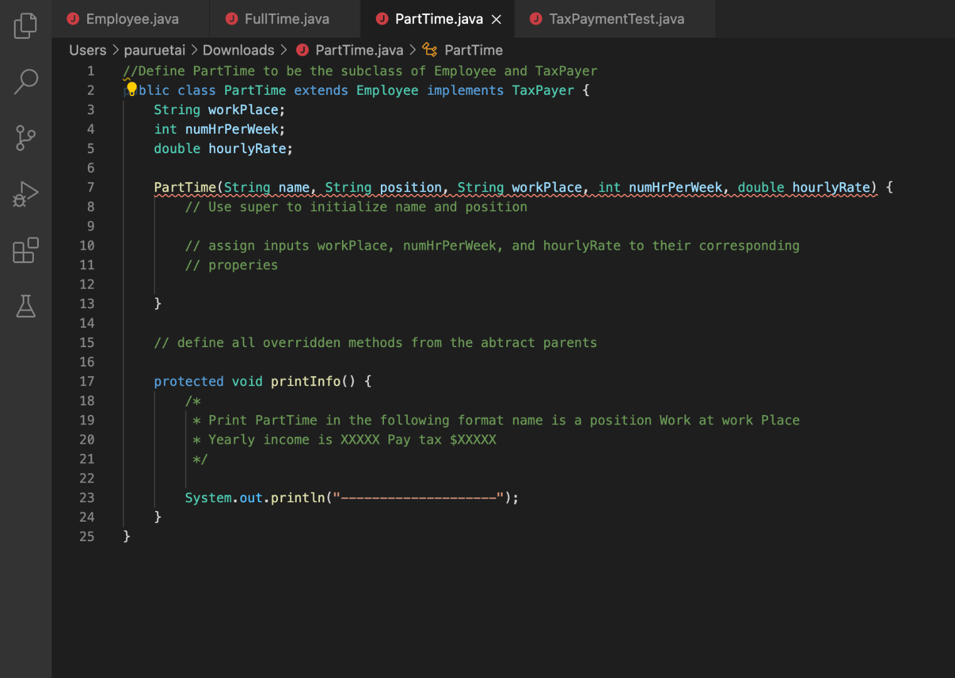Select the PartTime.java tab
This screenshot has width=955, height=678.
437,19
